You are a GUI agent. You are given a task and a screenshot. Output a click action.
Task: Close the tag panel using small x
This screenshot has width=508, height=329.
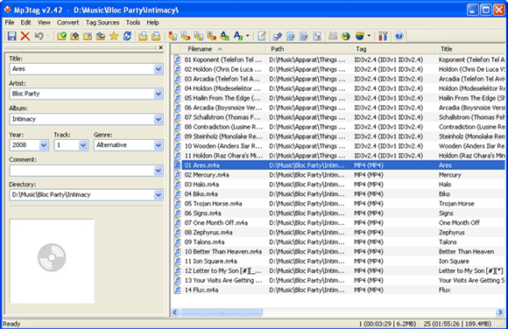click(x=160, y=47)
